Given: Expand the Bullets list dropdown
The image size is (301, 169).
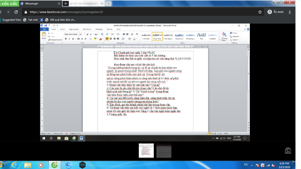Looking at the screenshot, I should click(x=110, y=34).
